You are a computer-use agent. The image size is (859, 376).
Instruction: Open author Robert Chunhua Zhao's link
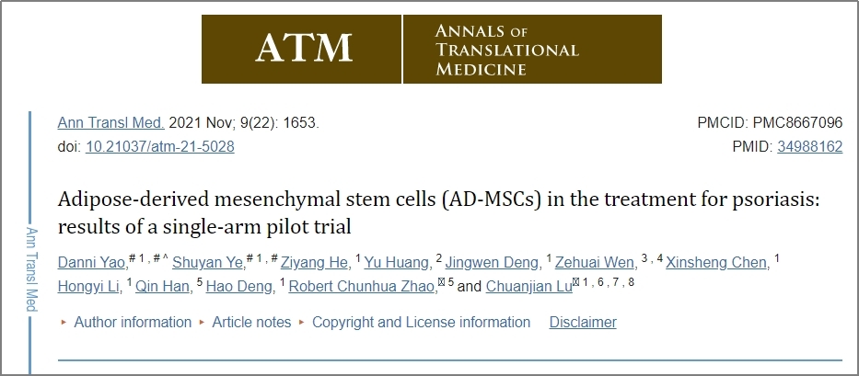[x=362, y=286]
